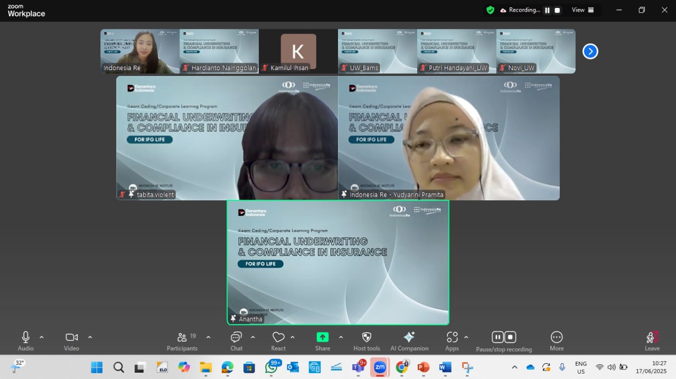Open the View layout menu
Image resolution: width=676 pixels, height=379 pixels.
click(583, 10)
